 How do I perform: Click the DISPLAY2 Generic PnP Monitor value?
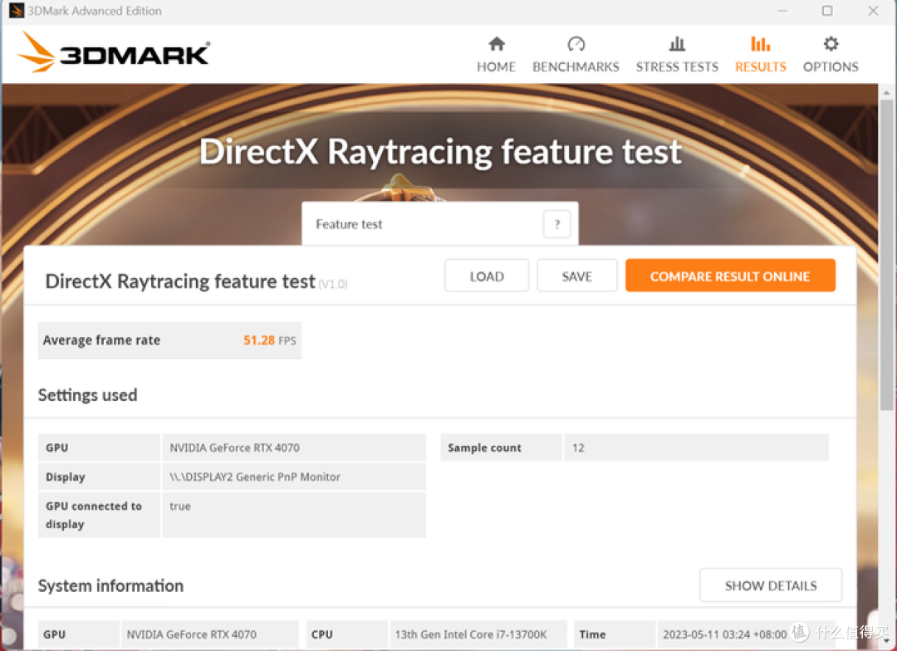pos(255,477)
